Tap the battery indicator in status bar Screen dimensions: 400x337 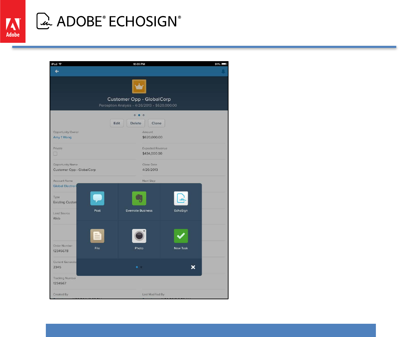[224, 64]
